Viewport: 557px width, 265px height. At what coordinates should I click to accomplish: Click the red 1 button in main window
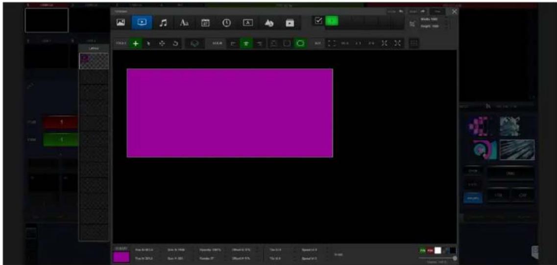pyautogui.click(x=60, y=122)
